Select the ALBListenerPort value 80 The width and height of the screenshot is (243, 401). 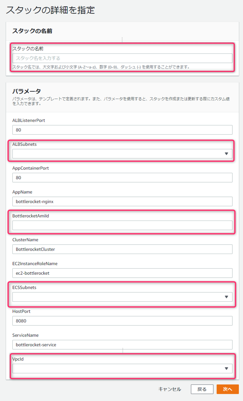coord(122,130)
